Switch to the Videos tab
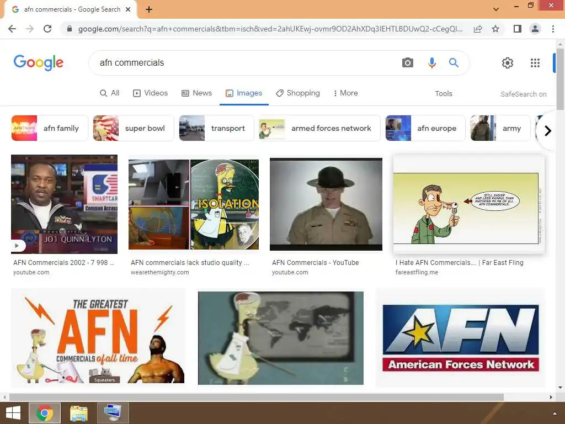This screenshot has width=565, height=424. (x=151, y=93)
